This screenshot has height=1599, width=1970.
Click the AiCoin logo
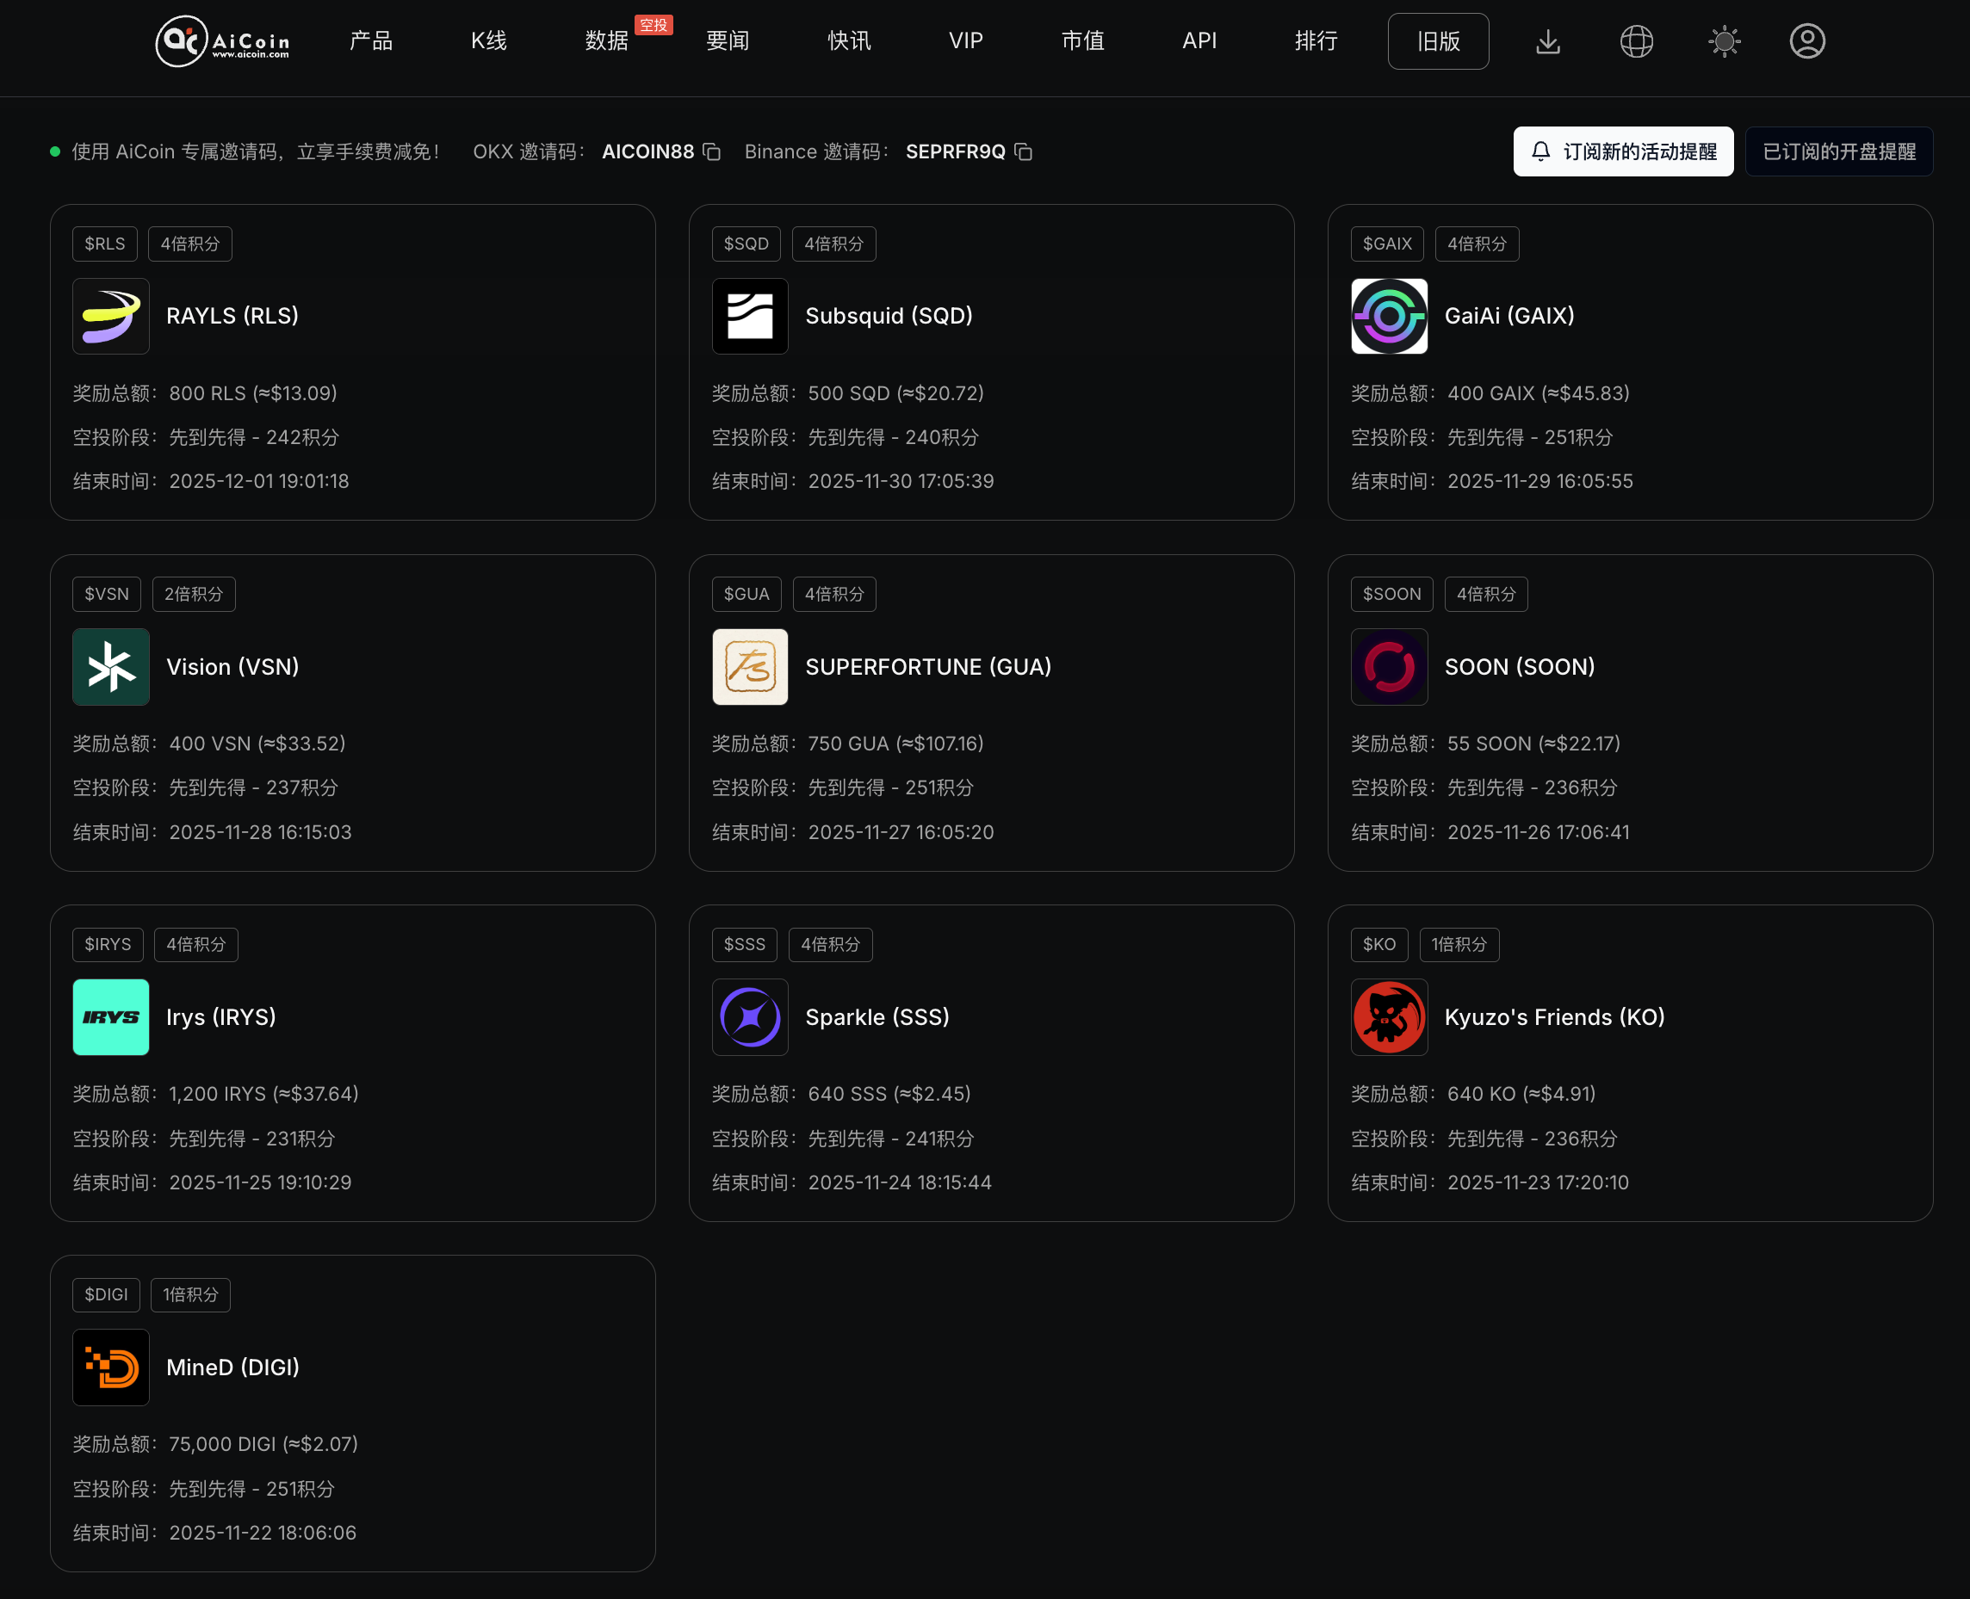pyautogui.click(x=221, y=40)
